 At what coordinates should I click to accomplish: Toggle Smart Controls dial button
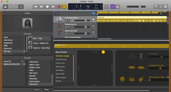coord(16,7)
